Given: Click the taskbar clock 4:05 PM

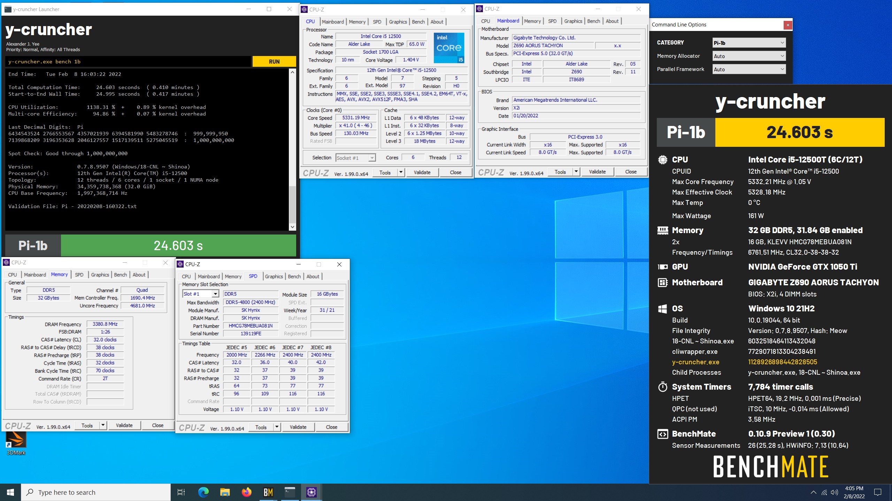Looking at the screenshot, I should coord(854,492).
